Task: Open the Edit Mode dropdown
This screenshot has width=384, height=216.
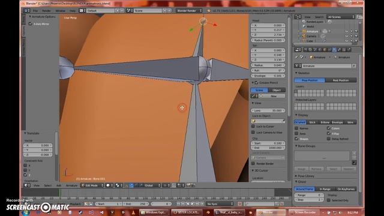Action: (x=92, y=185)
